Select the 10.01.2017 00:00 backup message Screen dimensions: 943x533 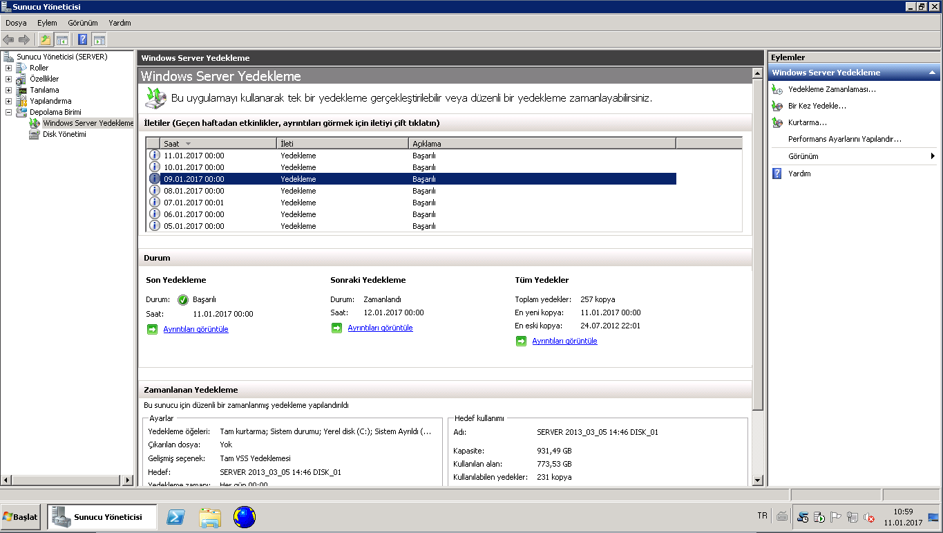coord(411,167)
